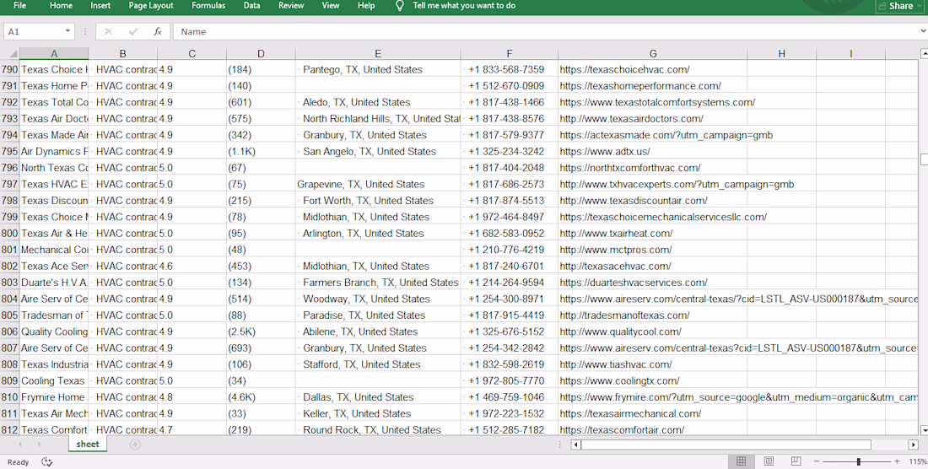Switch to Page Layout view icon

pos(769,461)
